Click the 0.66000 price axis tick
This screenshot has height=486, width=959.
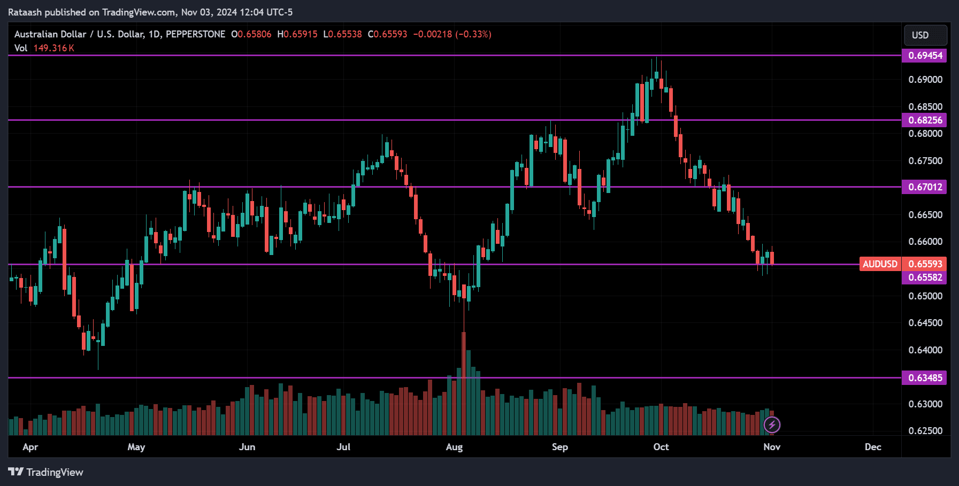tap(925, 242)
